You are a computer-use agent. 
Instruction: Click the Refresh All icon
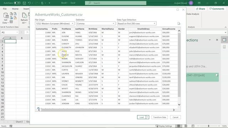24,18
